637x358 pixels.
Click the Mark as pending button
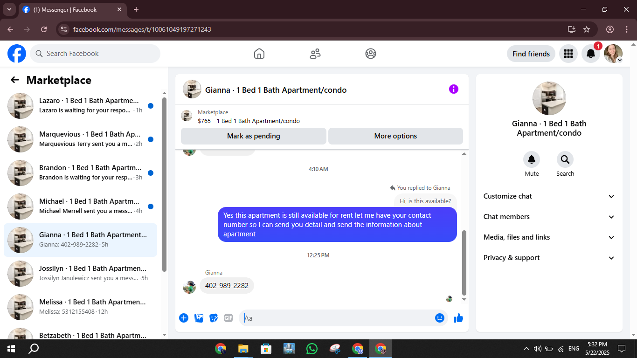(x=254, y=136)
